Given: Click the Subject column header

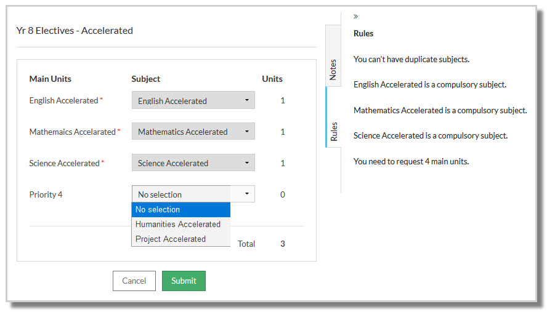Looking at the screenshot, I should coord(145,79).
